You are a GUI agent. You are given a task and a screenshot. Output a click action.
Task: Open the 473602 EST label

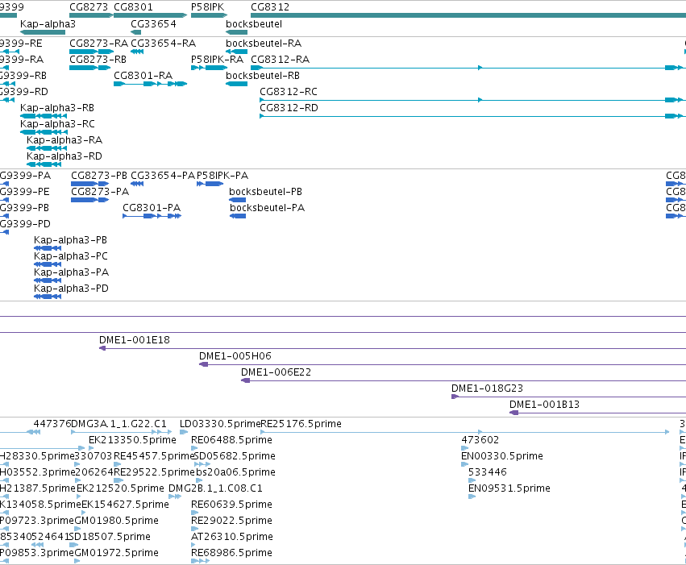tap(480, 440)
